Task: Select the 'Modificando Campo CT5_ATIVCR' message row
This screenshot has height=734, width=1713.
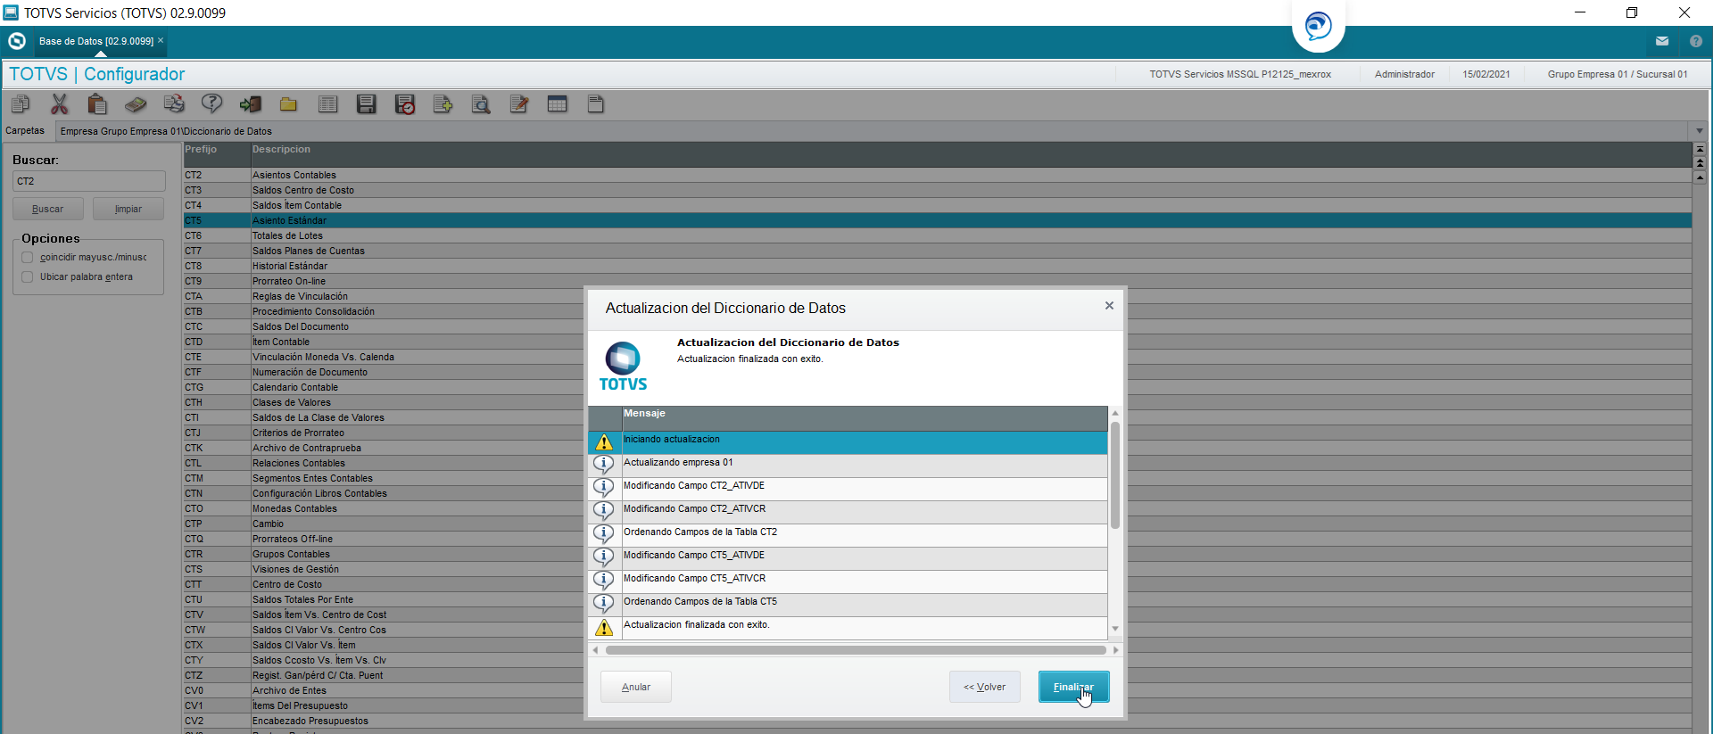Action: (x=848, y=581)
